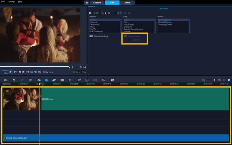Viewport: 232px width, 145px height.
Task: Click the enlarge preview window icon
Action: [85, 67]
